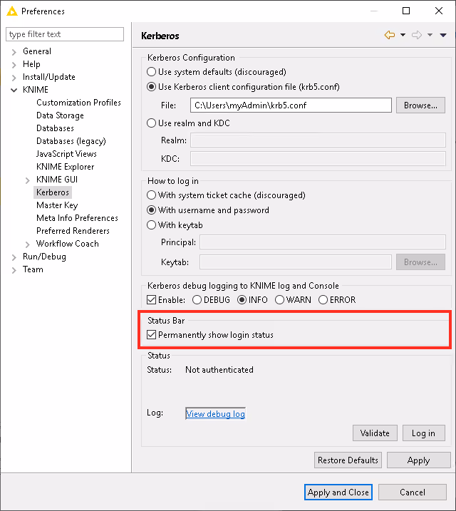
Task: Click the Validate button
Action: [375, 433]
